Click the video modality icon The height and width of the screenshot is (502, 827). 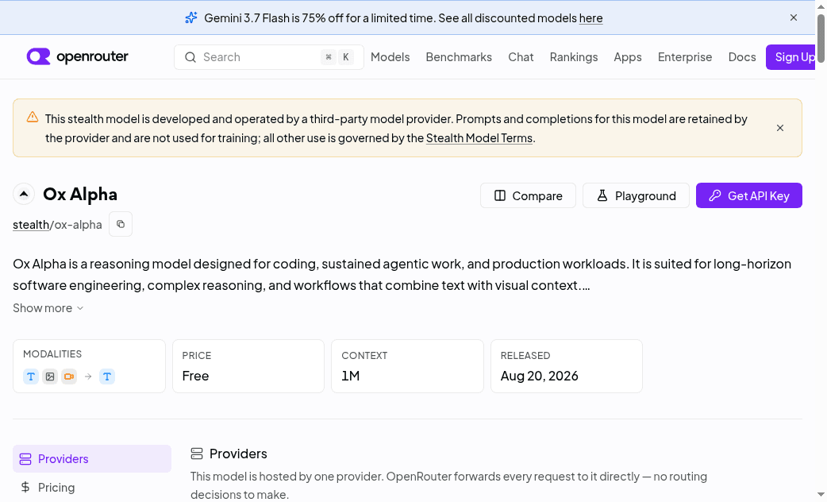(x=68, y=376)
